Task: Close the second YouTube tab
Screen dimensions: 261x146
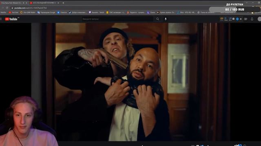Action: click(x=58, y=3)
